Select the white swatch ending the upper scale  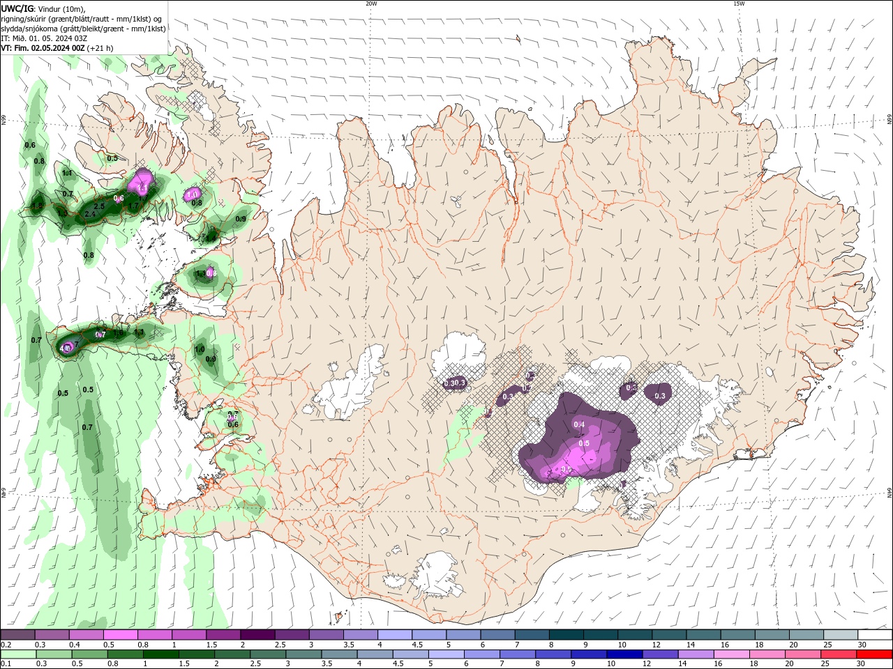[875, 635]
